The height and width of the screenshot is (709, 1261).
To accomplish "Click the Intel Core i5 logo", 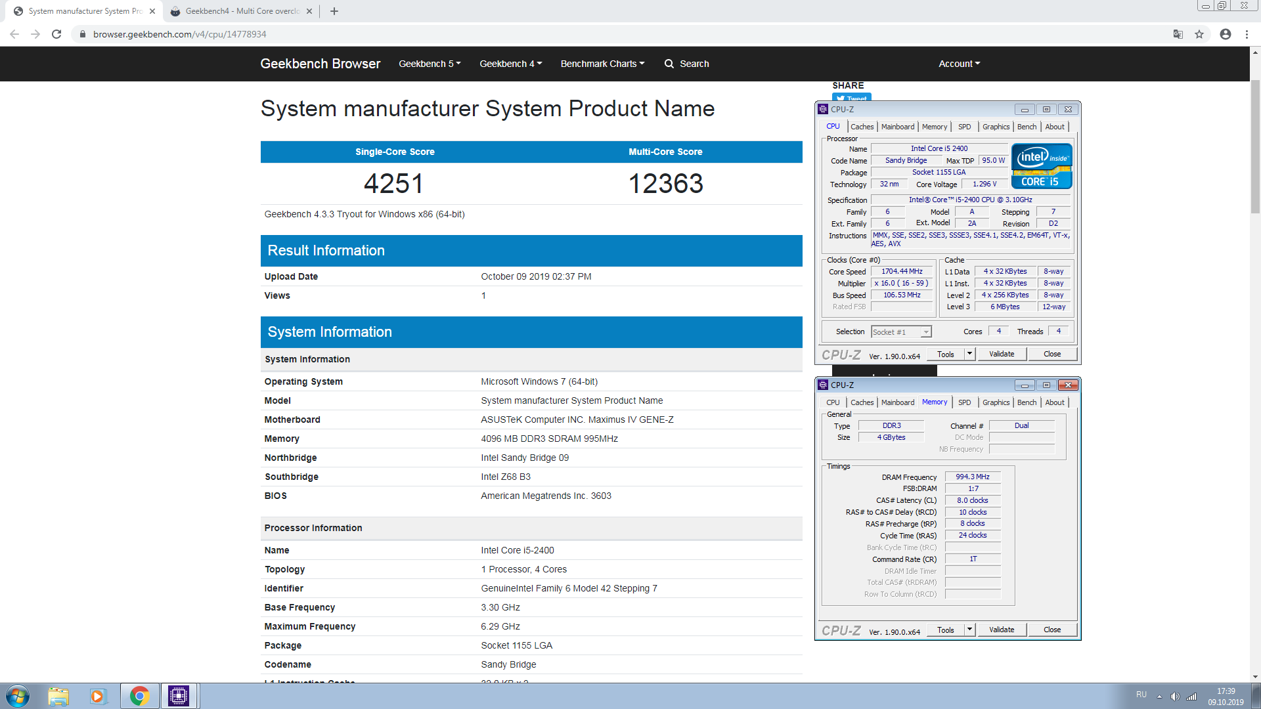I will click(x=1042, y=166).
